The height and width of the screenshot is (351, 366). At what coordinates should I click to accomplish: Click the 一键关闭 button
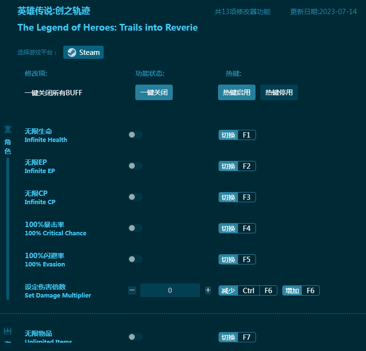[154, 92]
